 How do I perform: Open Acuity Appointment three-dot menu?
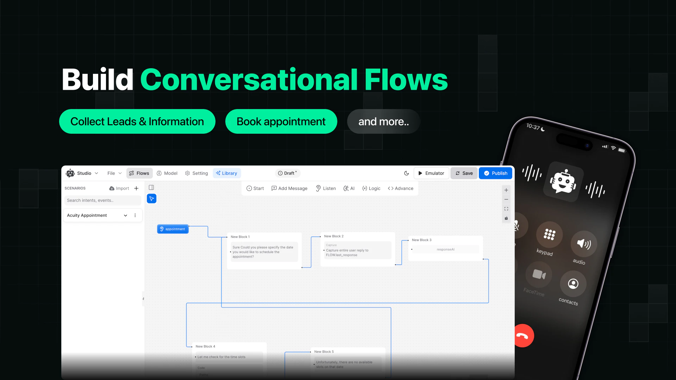coord(135,215)
